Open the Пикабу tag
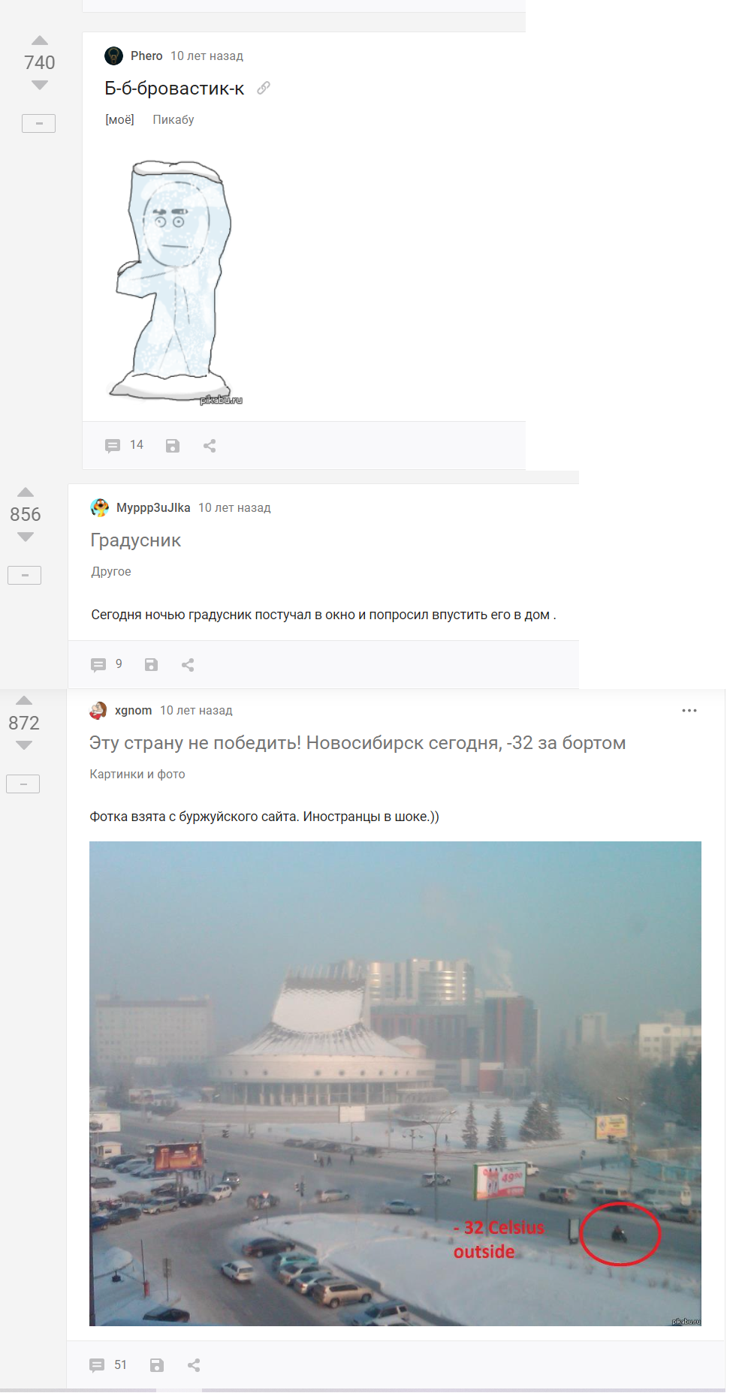Screen dimensions: 730x1393 coord(173,119)
